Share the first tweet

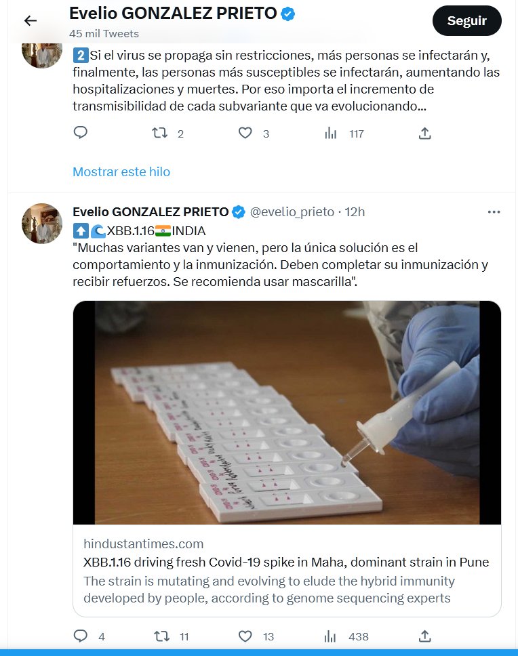tap(425, 133)
